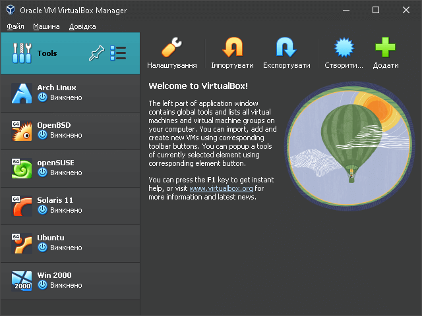Click the pin icon in Tools row
Image resolution: width=422 pixels, height=316 pixels.
tap(96, 53)
